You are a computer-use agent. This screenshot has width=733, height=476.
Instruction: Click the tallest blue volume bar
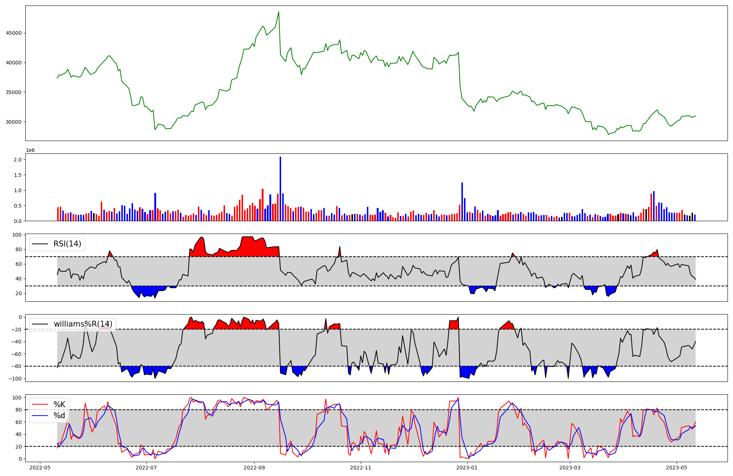280,189
